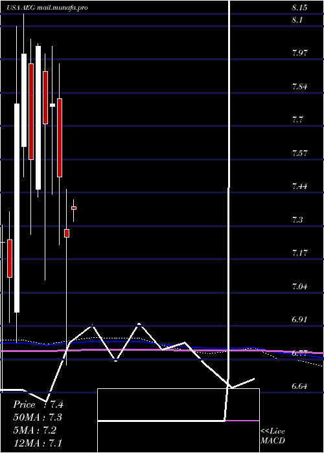The image size is (324, 453).
Task: Click the 7.44 price label
Action: coord(299,186)
